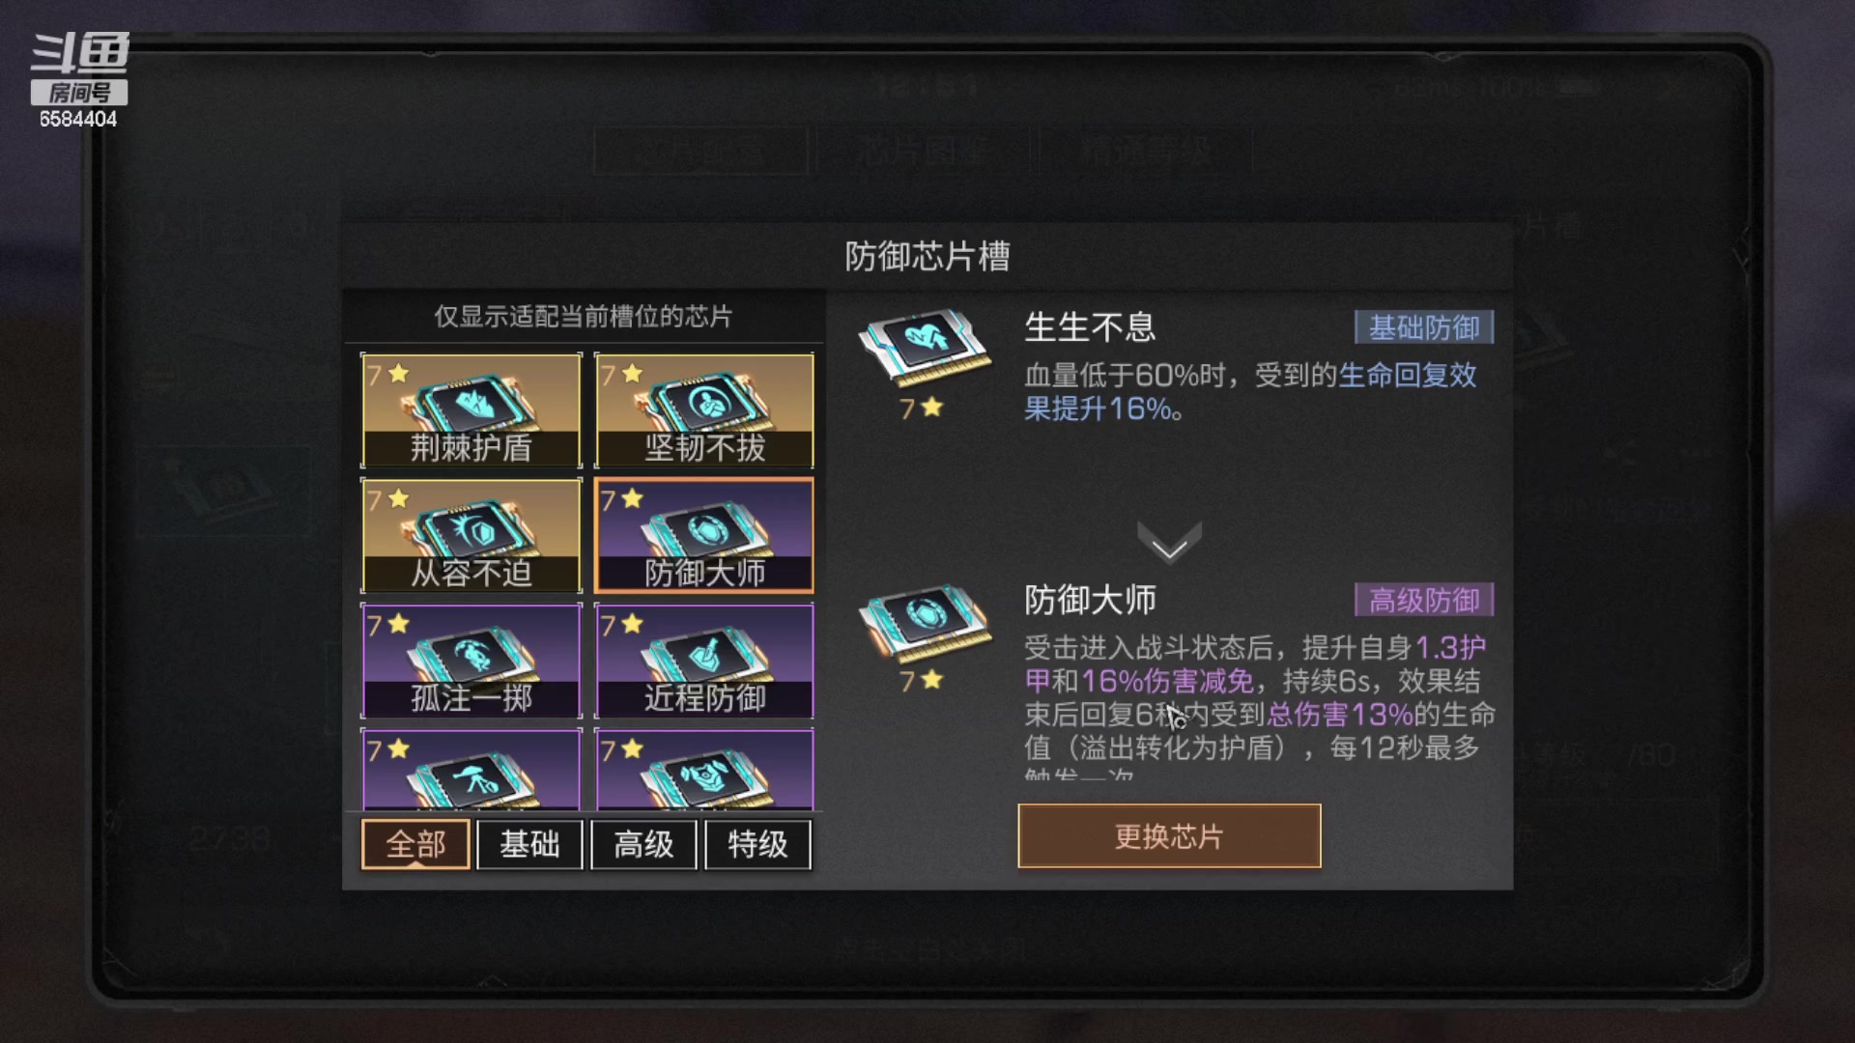Select the 荆棘护盾 chip icon

pos(471,410)
